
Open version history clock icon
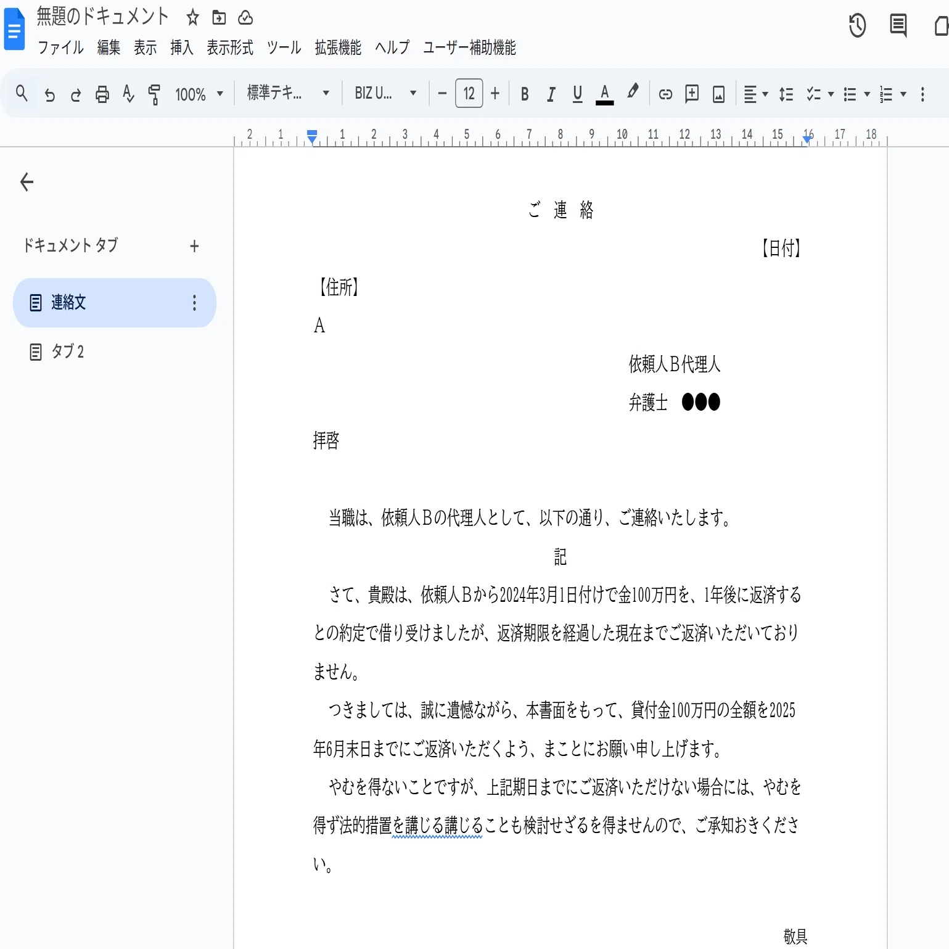tap(857, 25)
